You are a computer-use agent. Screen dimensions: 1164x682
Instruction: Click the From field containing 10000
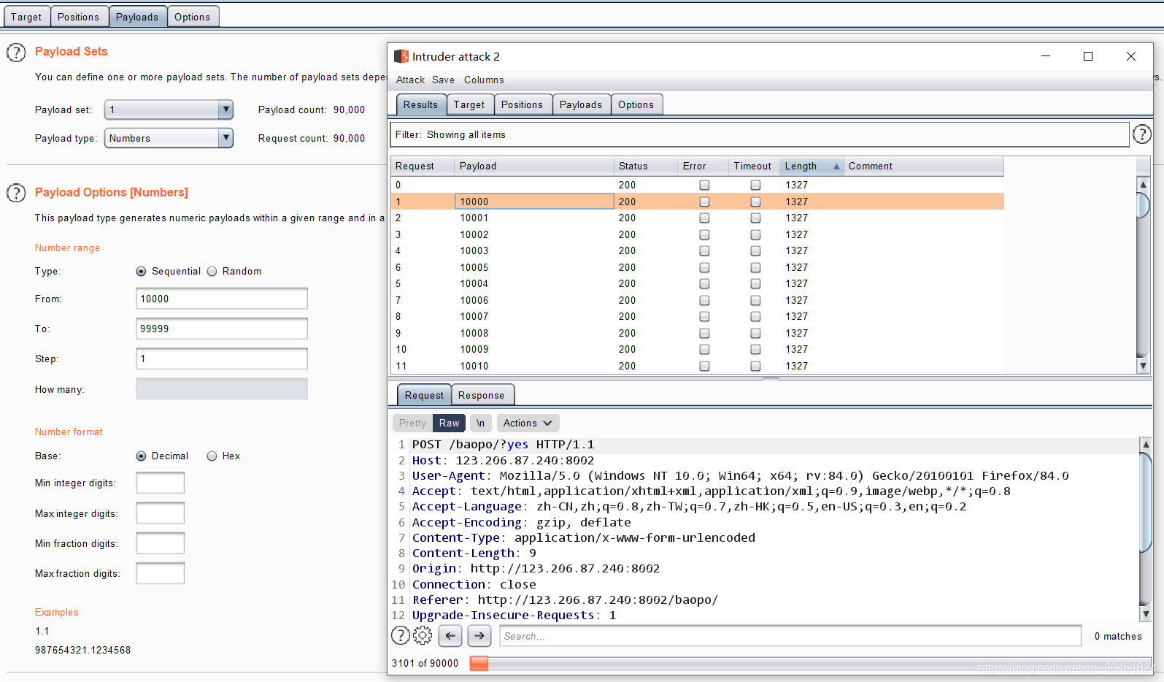[x=222, y=299]
